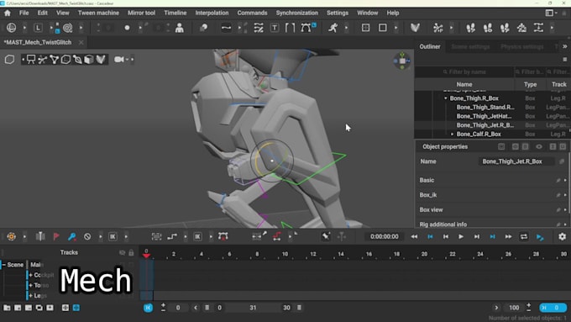This screenshot has width=571, height=322.
Task: Select the ghost/overlay shapes icon
Action: point(203,28)
